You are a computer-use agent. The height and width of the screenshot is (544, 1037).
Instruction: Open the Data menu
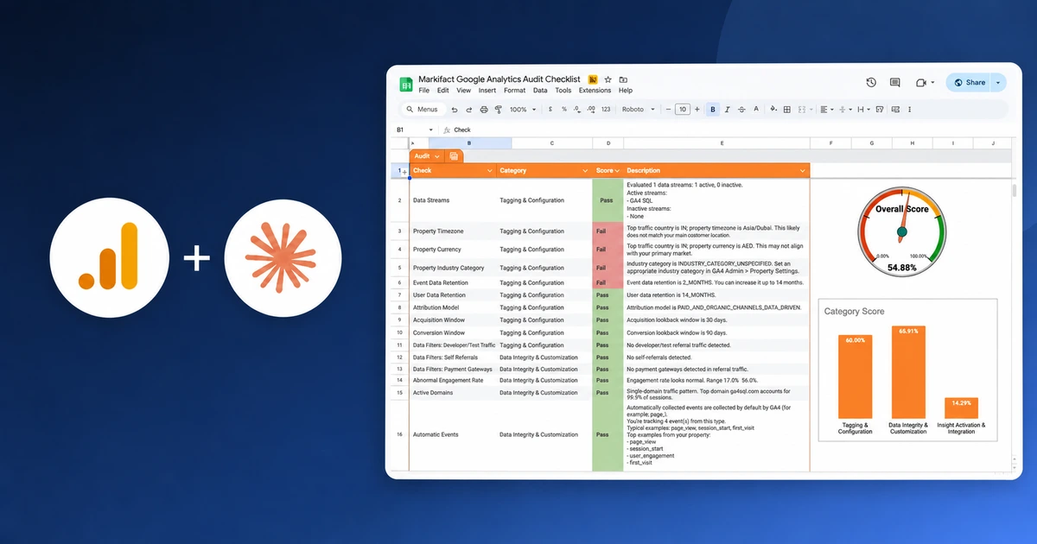click(540, 90)
